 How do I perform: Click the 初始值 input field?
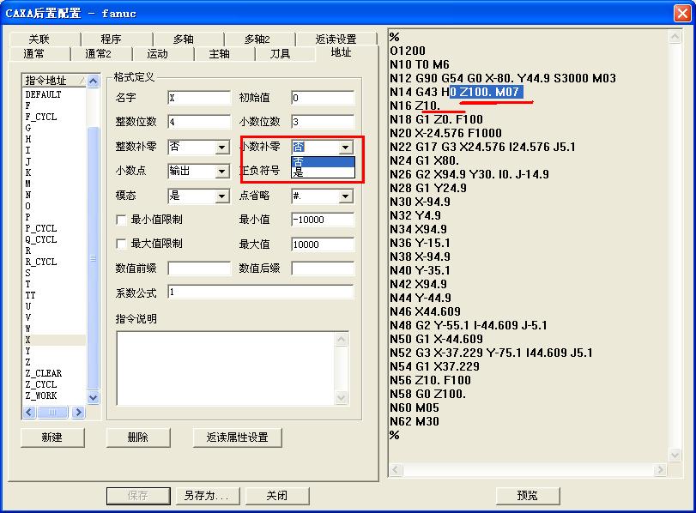pos(323,98)
